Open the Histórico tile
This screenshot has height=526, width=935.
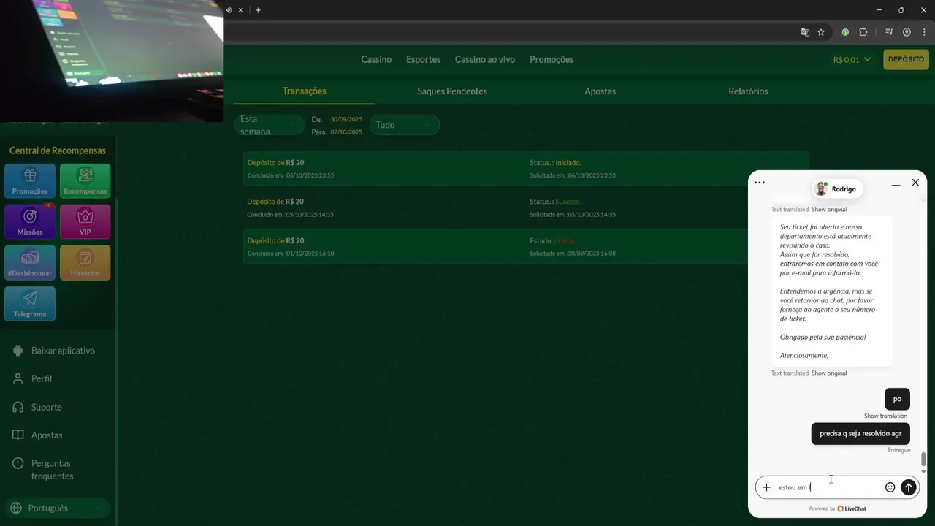pos(85,262)
